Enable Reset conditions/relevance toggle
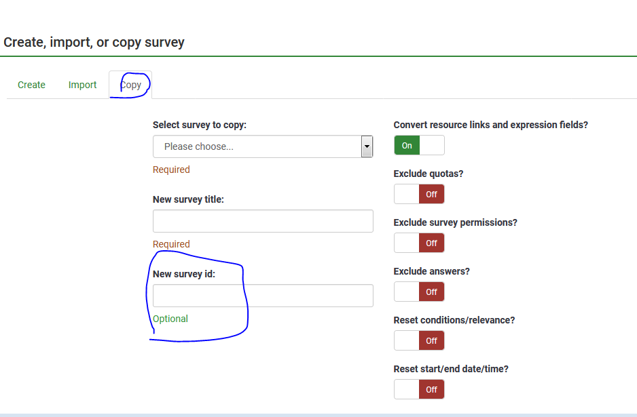This screenshot has height=417, width=637. (x=419, y=340)
